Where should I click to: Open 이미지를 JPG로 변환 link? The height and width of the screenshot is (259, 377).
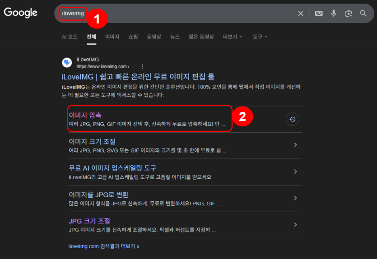coord(98,194)
